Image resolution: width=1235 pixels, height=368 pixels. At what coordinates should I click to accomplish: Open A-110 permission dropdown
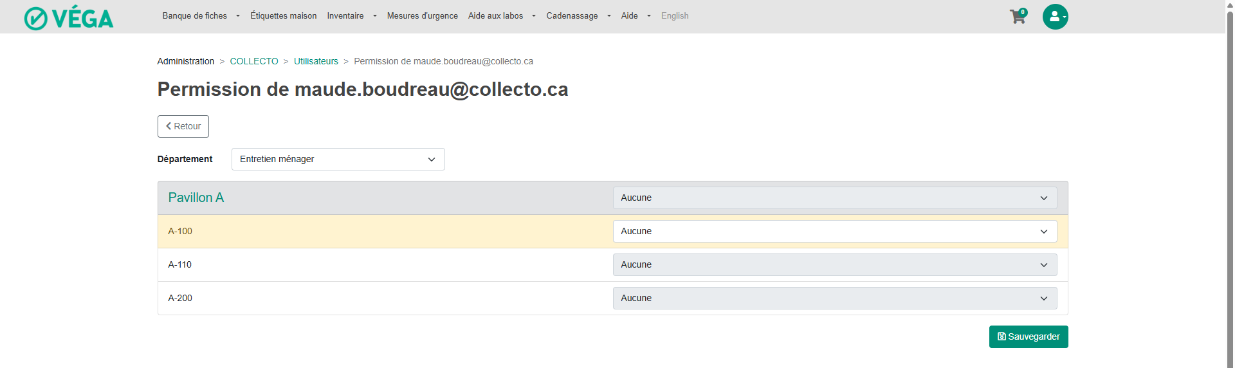point(835,264)
